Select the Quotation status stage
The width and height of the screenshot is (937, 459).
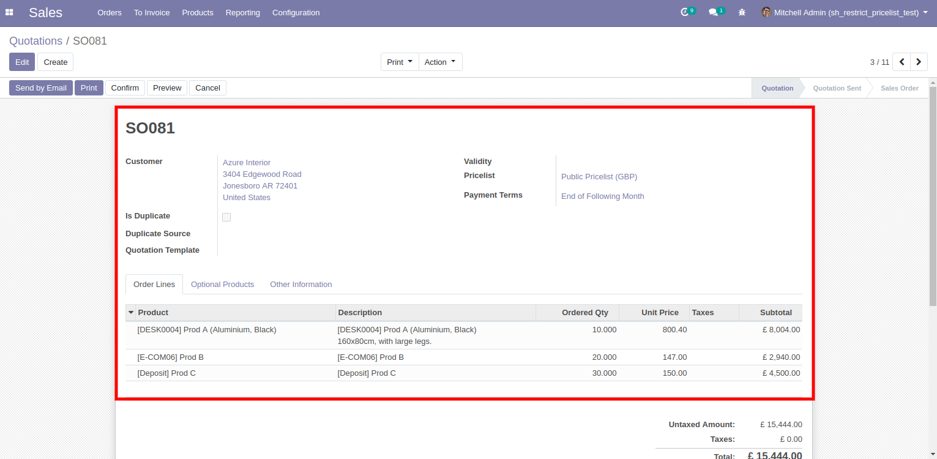pos(777,88)
